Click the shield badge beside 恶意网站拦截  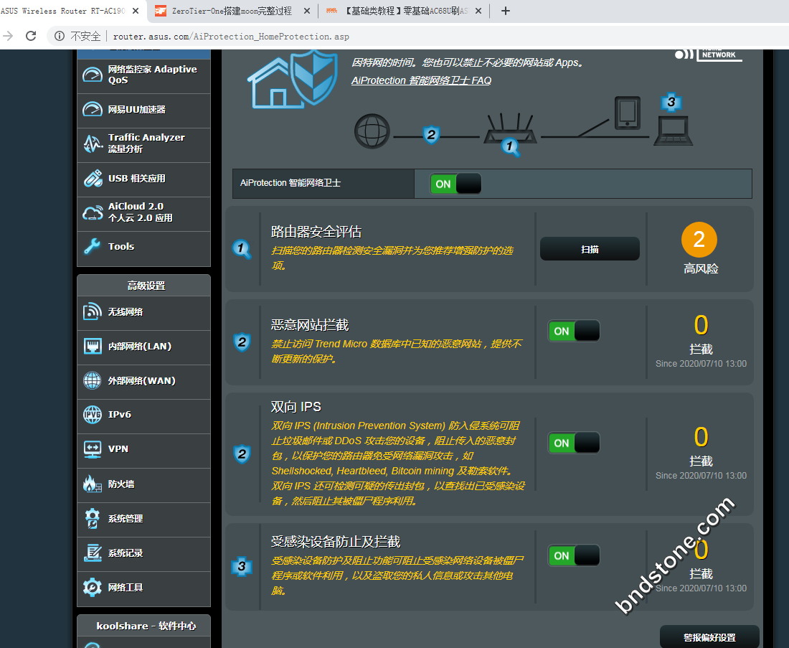point(242,342)
